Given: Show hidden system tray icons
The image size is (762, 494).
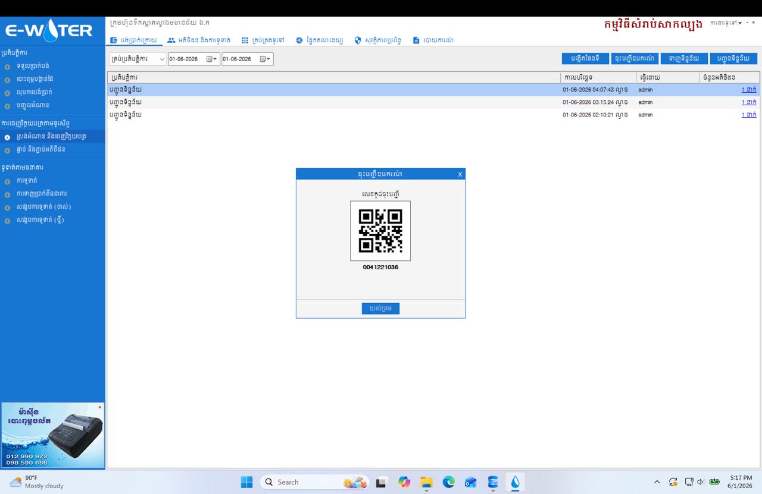Looking at the screenshot, I should (x=657, y=482).
